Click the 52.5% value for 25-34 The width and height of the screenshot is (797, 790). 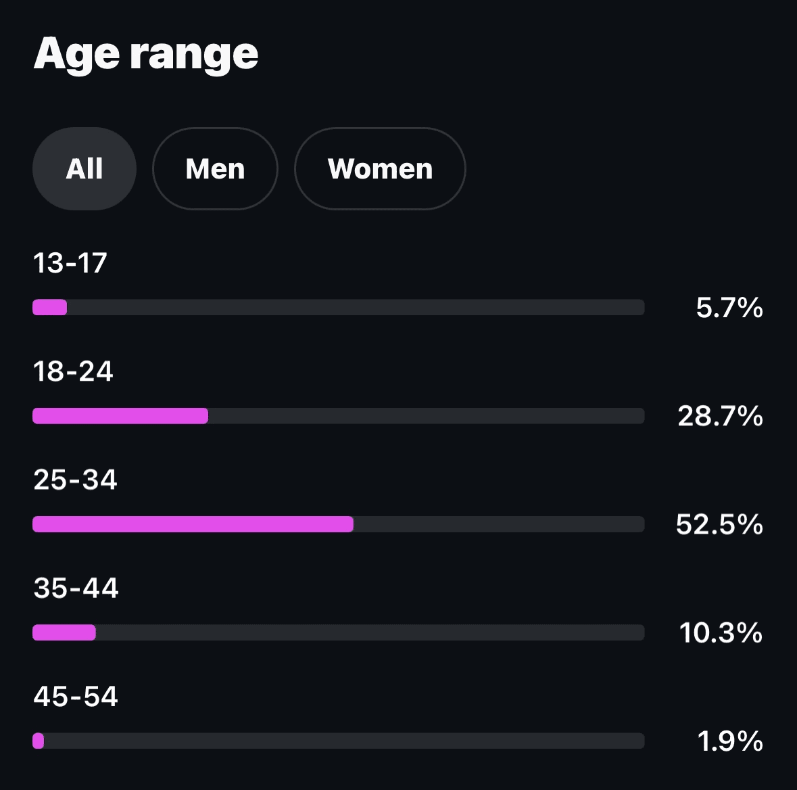pyautogui.click(x=719, y=525)
